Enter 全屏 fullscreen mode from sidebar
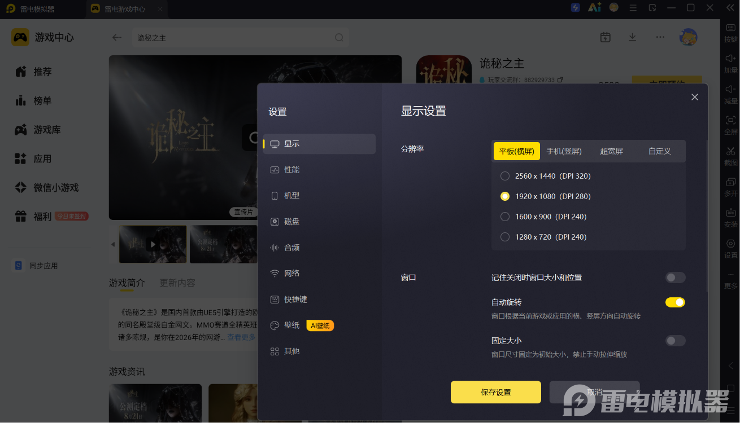Viewport: 740px width, 423px height. [x=730, y=125]
